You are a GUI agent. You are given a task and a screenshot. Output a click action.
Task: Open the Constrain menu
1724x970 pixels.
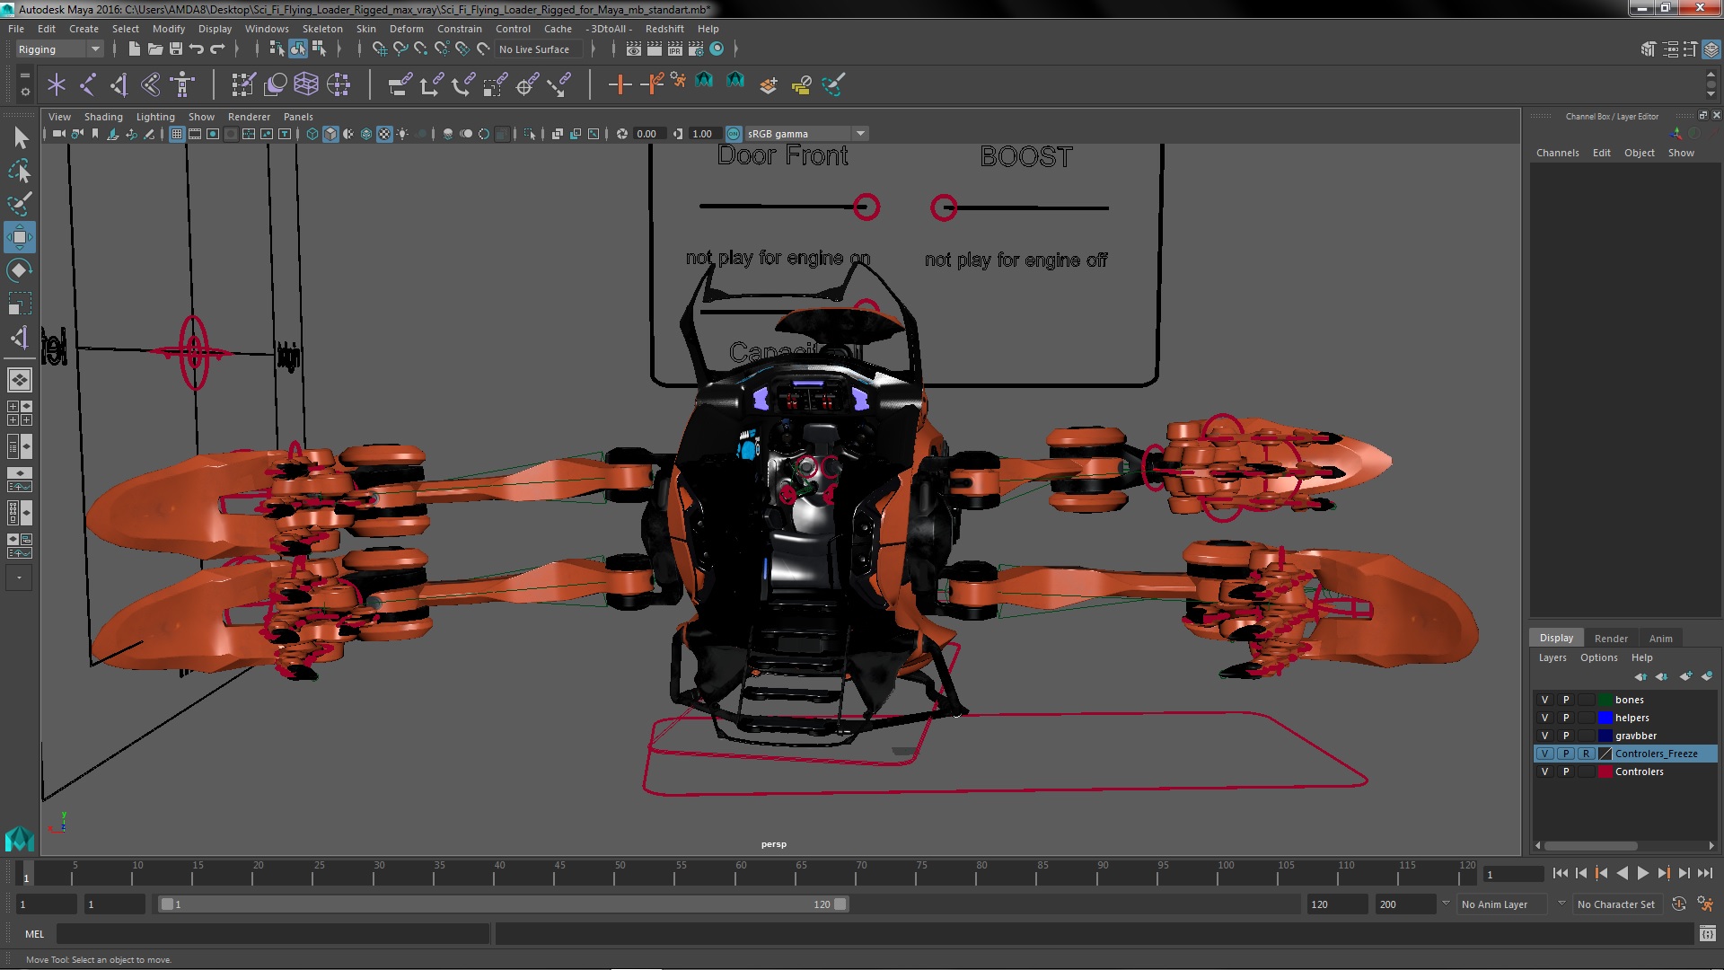(x=459, y=29)
